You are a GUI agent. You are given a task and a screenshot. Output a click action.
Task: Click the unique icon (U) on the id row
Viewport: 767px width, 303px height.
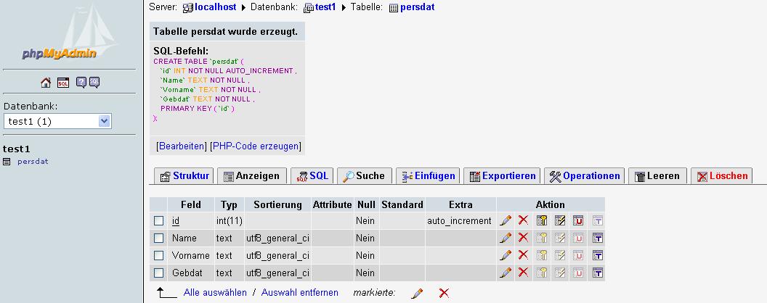pos(578,220)
